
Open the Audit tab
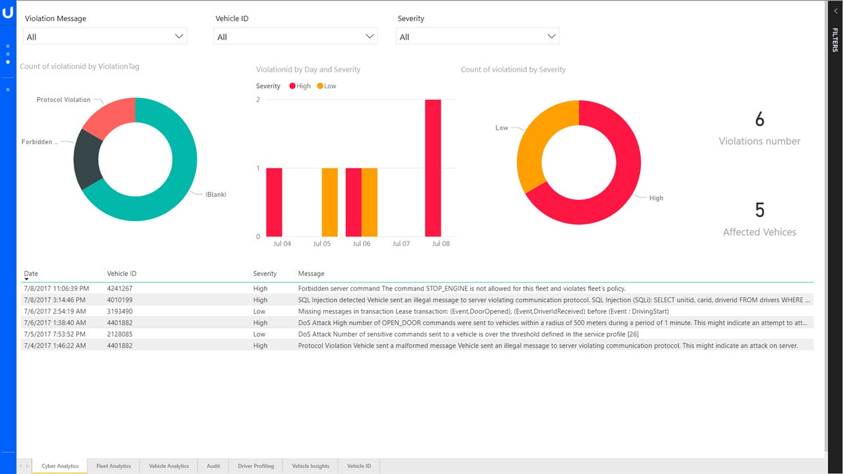pos(213,466)
